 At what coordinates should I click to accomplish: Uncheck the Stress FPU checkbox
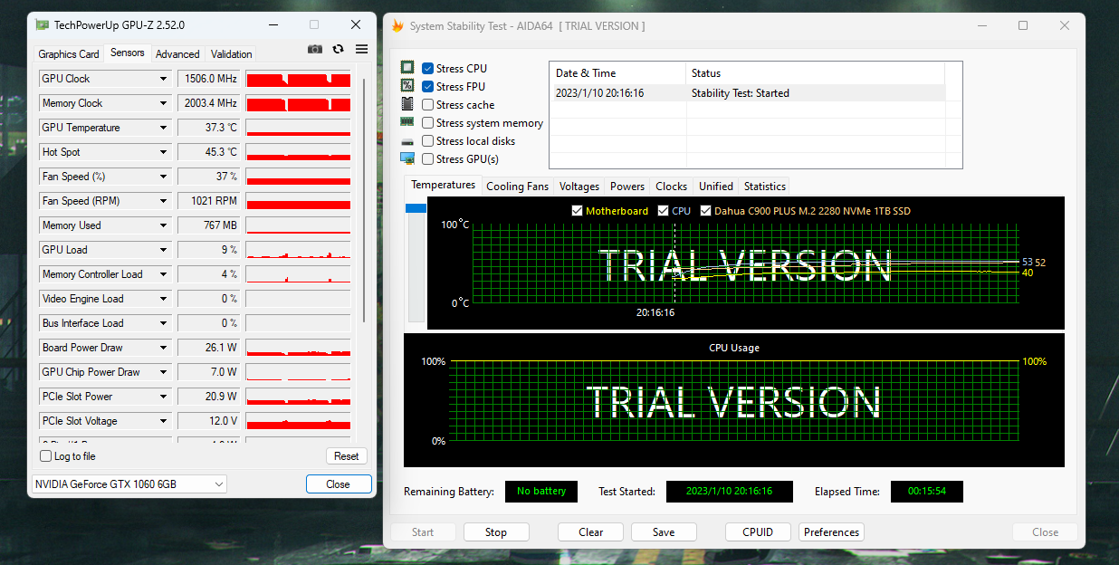point(428,87)
